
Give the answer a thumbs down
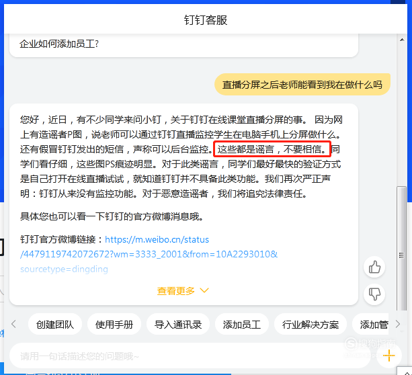coord(374,294)
